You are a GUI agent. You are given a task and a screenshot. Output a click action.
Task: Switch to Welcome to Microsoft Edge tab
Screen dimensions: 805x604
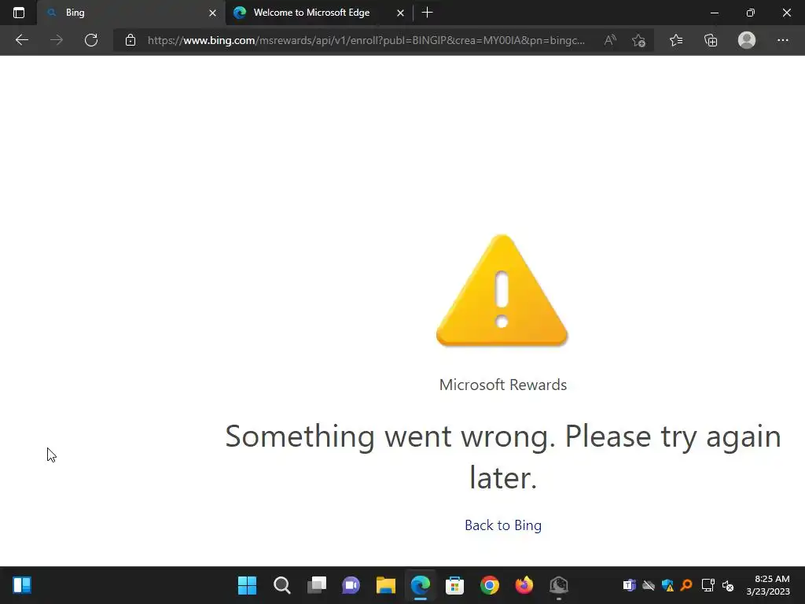point(311,13)
